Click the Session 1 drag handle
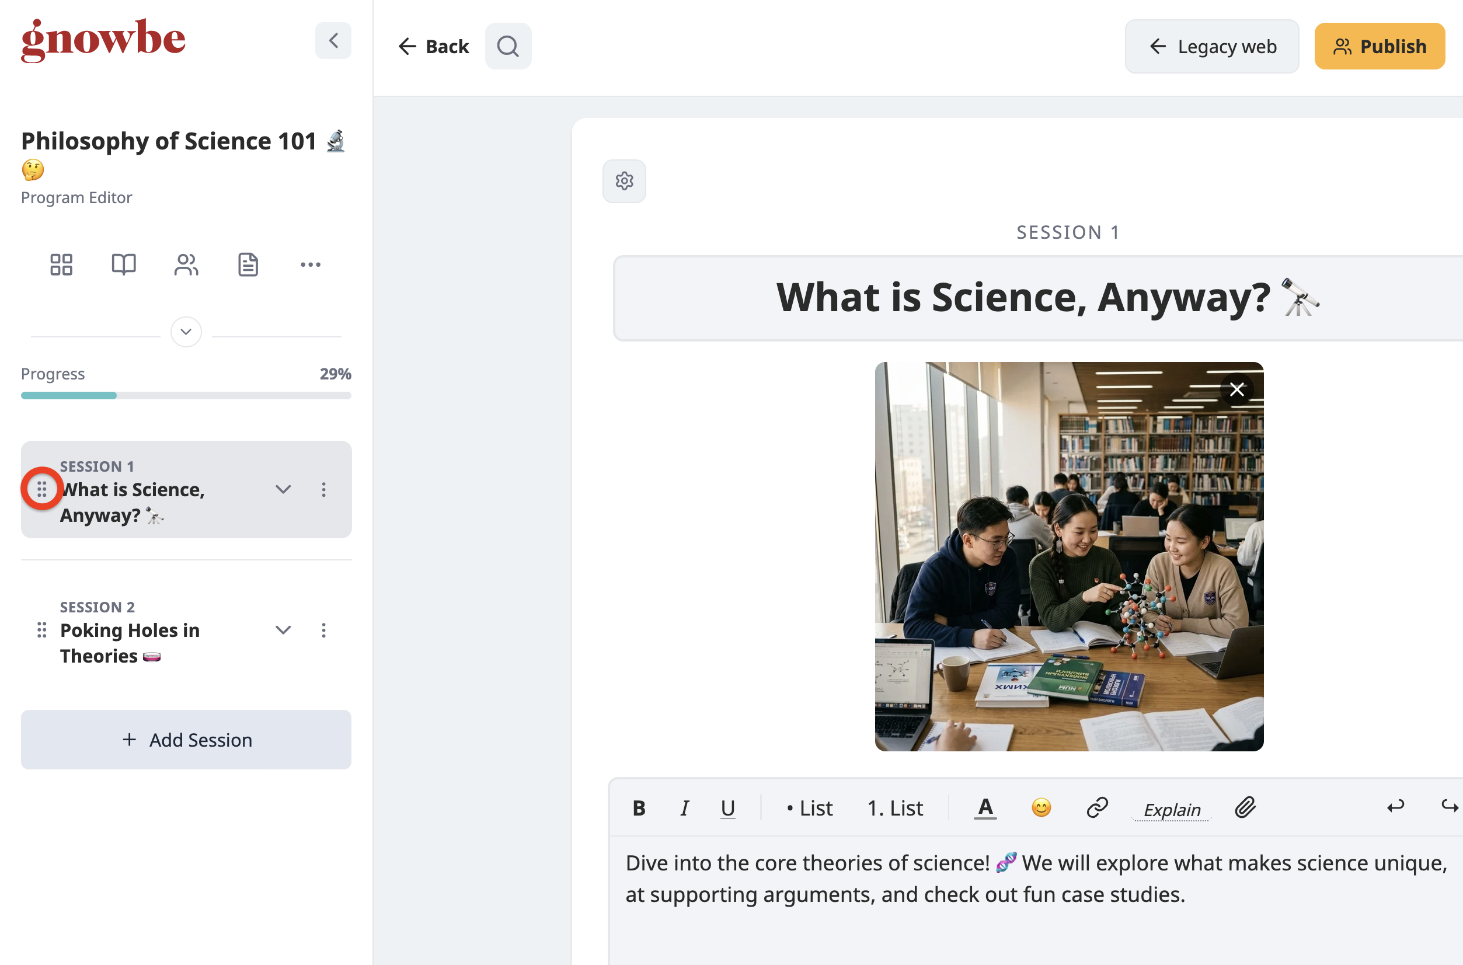 click(42, 489)
